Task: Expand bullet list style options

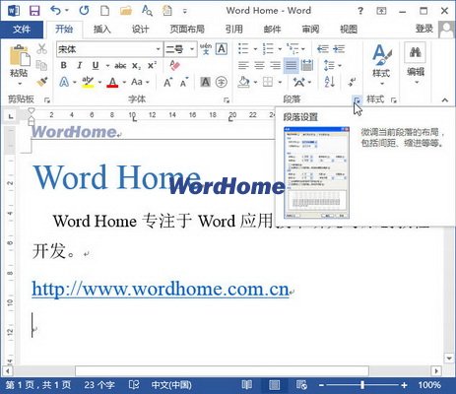Action: pyautogui.click(x=255, y=49)
